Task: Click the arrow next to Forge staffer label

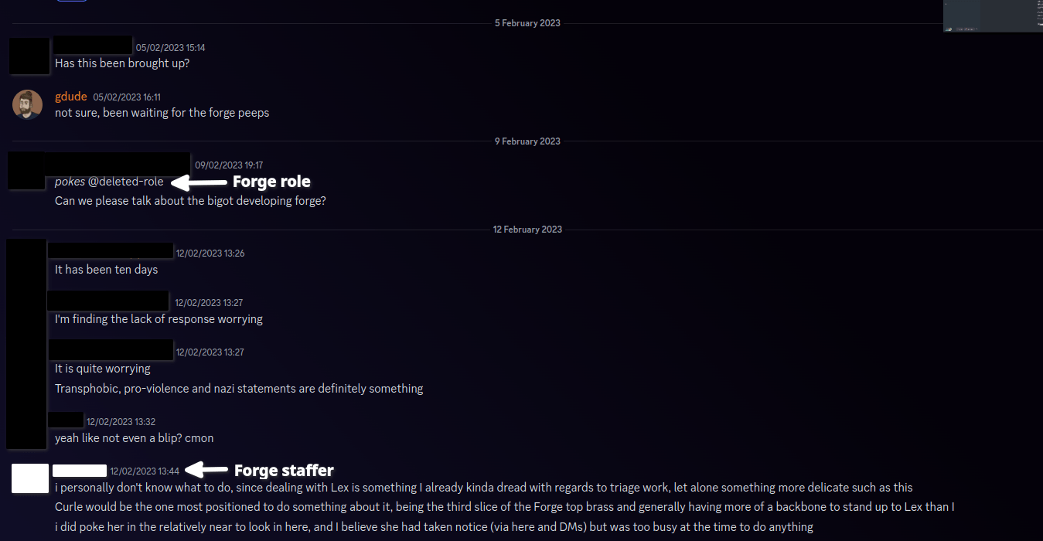Action: click(207, 469)
